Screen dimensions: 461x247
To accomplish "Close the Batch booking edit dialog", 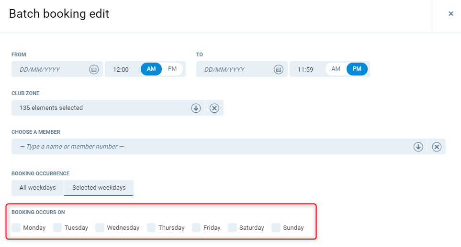I will pos(450,14).
